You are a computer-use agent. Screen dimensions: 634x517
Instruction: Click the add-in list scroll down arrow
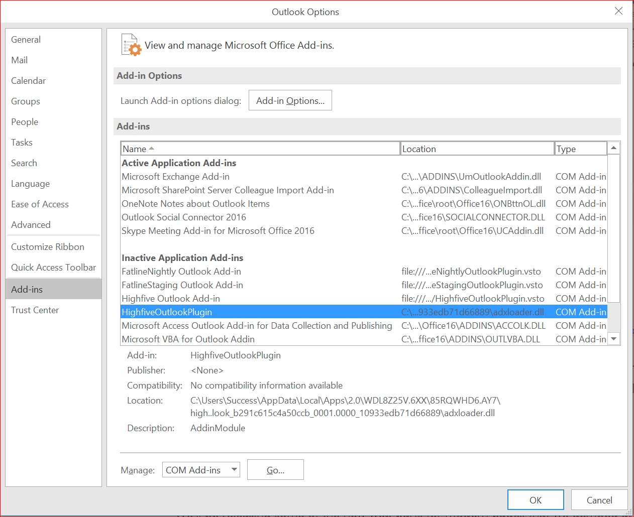pyautogui.click(x=613, y=339)
